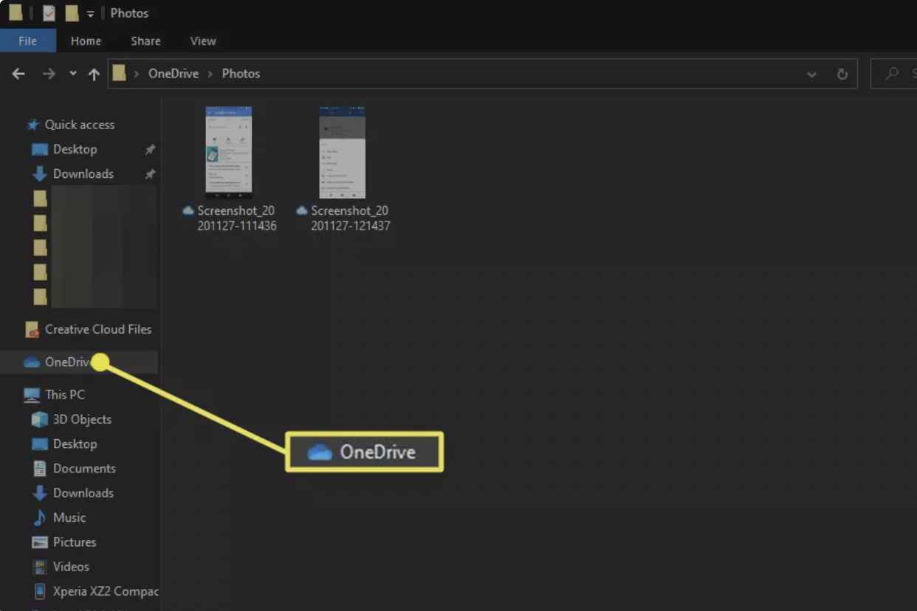Click the 3D Objects cube icon

[x=40, y=419]
